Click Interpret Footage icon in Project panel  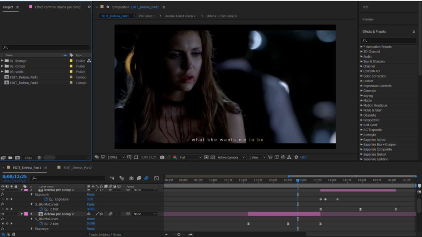click(x=3, y=158)
